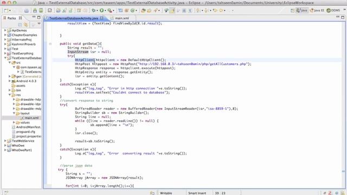
Task: Click the Open Task folder icon
Action: (x=149, y=10)
